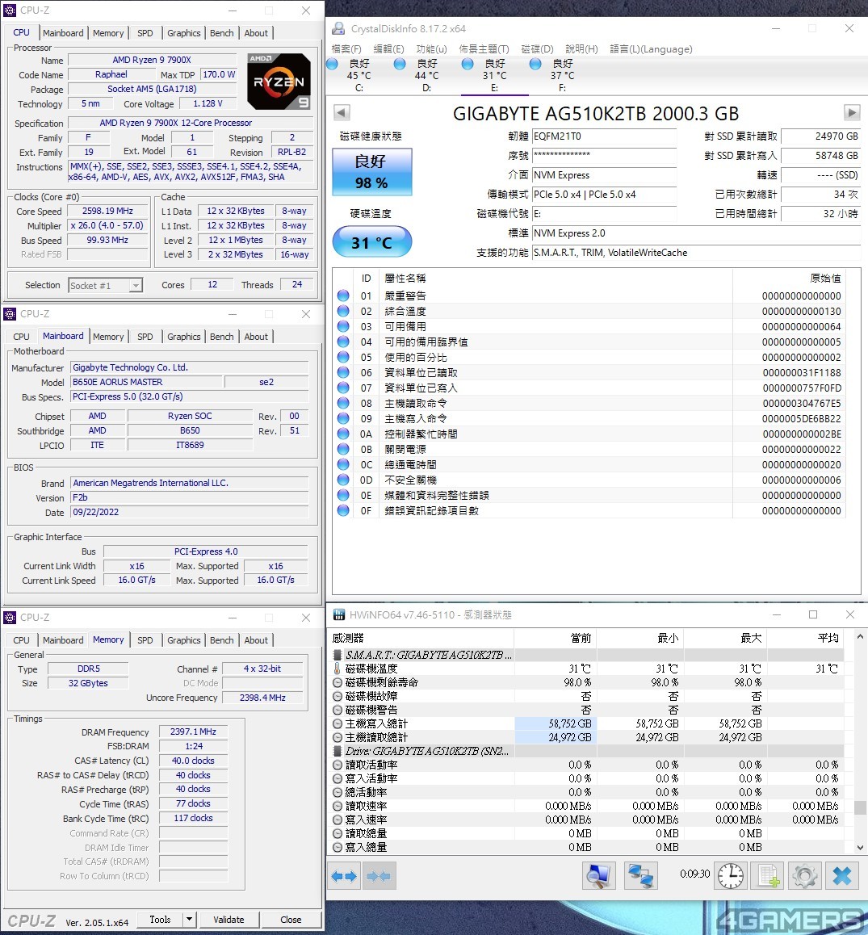Image resolution: width=868 pixels, height=935 pixels.
Task: Open the Tools dropdown arrow in CPU-Z
Action: click(189, 920)
